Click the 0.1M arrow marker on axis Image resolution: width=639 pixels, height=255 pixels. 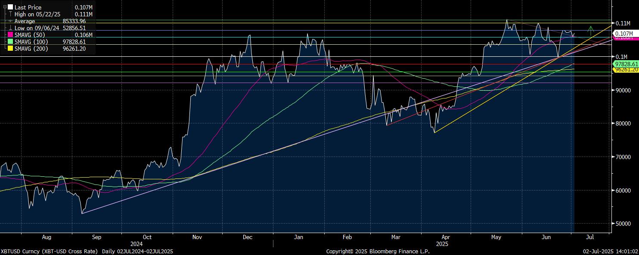[x=613, y=57]
